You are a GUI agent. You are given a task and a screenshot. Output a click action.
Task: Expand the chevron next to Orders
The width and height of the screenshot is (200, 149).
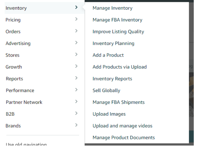point(76,31)
